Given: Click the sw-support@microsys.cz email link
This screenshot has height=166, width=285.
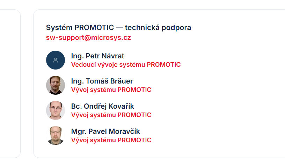Looking at the screenshot, I should click(88, 38).
